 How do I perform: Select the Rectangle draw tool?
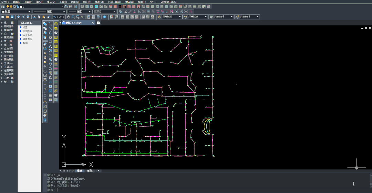tap(50, 42)
